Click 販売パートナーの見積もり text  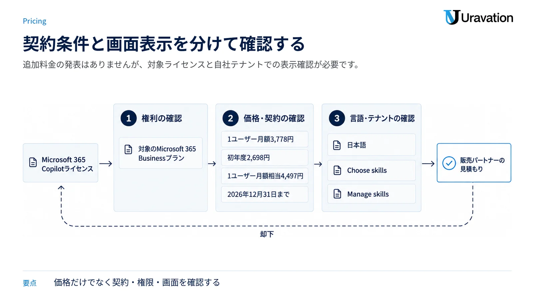pyautogui.click(x=482, y=164)
